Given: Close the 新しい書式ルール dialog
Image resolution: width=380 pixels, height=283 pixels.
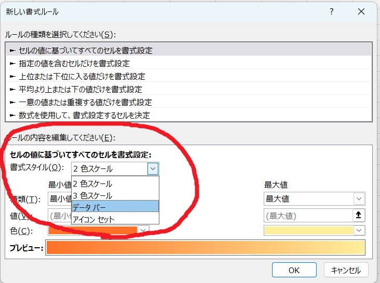Looking at the screenshot, I should [x=361, y=11].
